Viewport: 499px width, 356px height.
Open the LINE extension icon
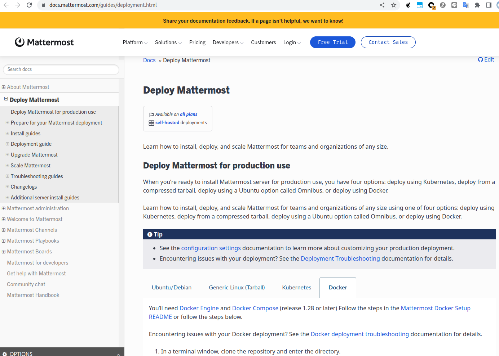click(x=454, y=5)
